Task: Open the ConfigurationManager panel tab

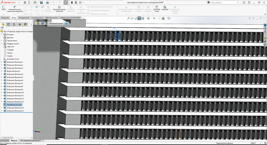Action: click(x=14, y=24)
